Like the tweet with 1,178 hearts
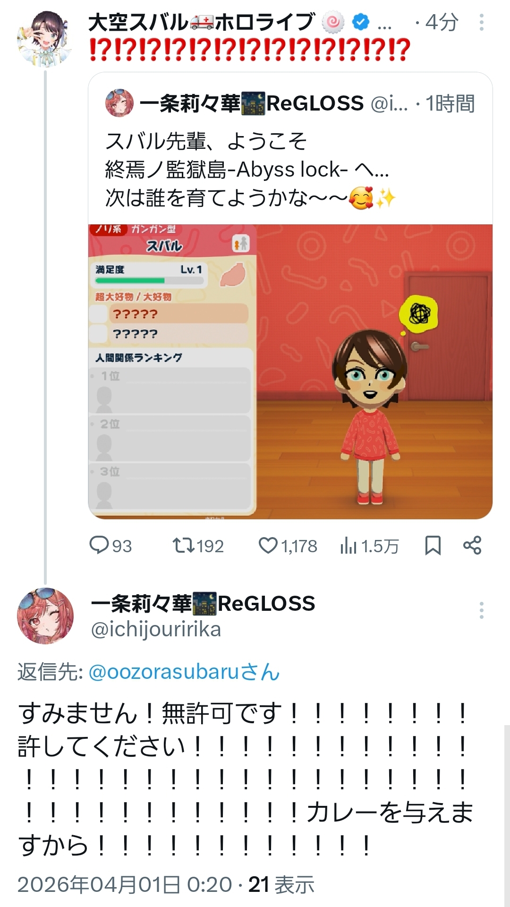 (288, 546)
